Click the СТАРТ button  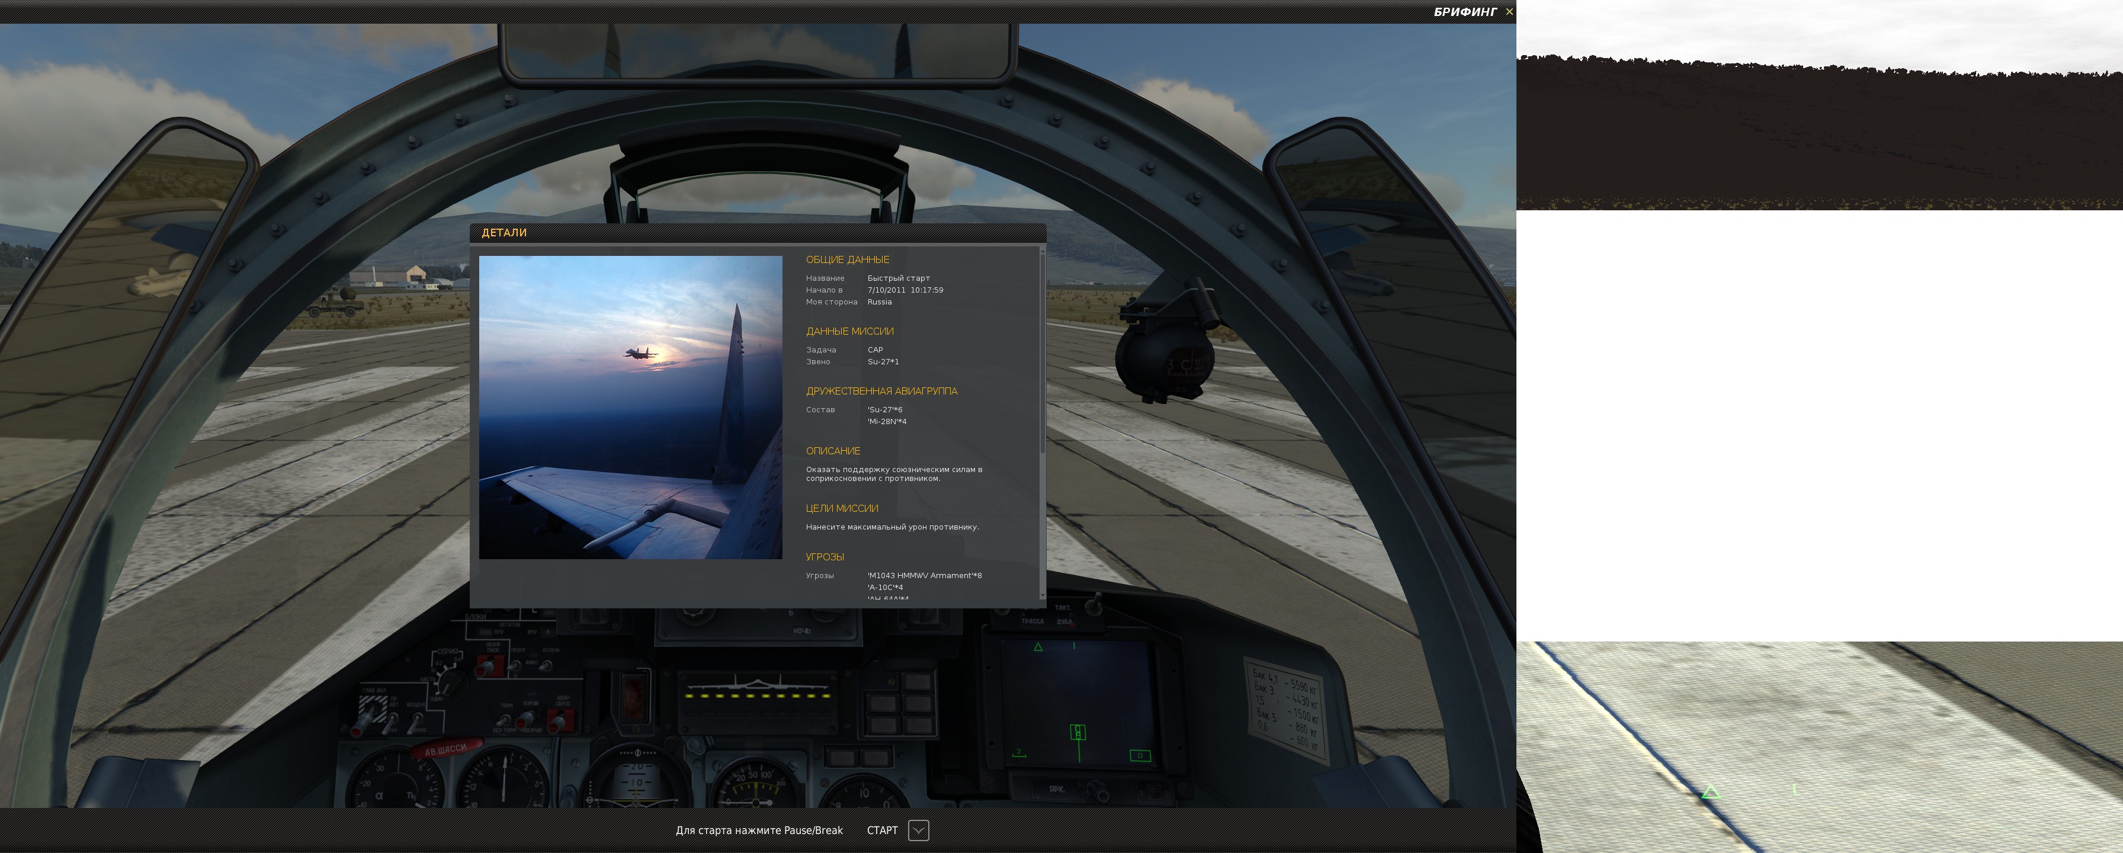(882, 830)
